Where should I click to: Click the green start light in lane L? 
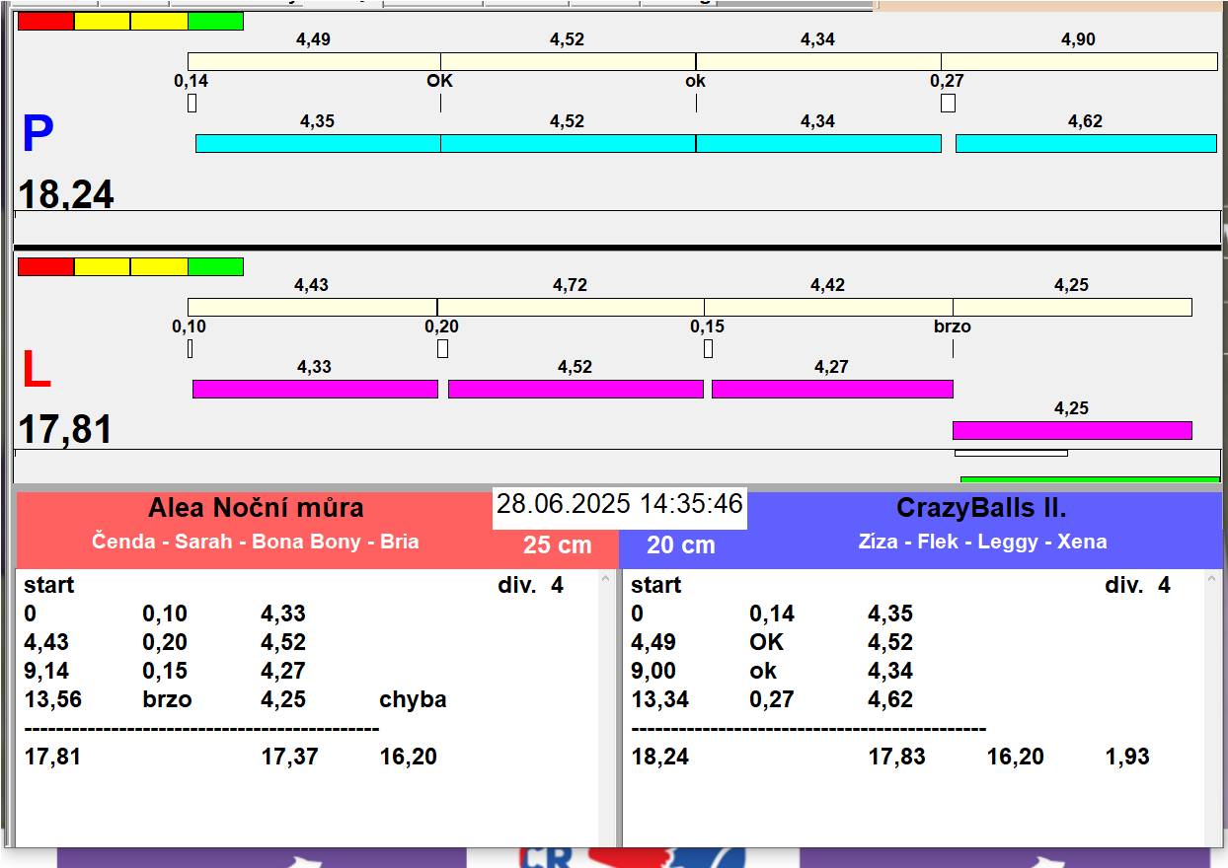pyautogui.click(x=215, y=266)
